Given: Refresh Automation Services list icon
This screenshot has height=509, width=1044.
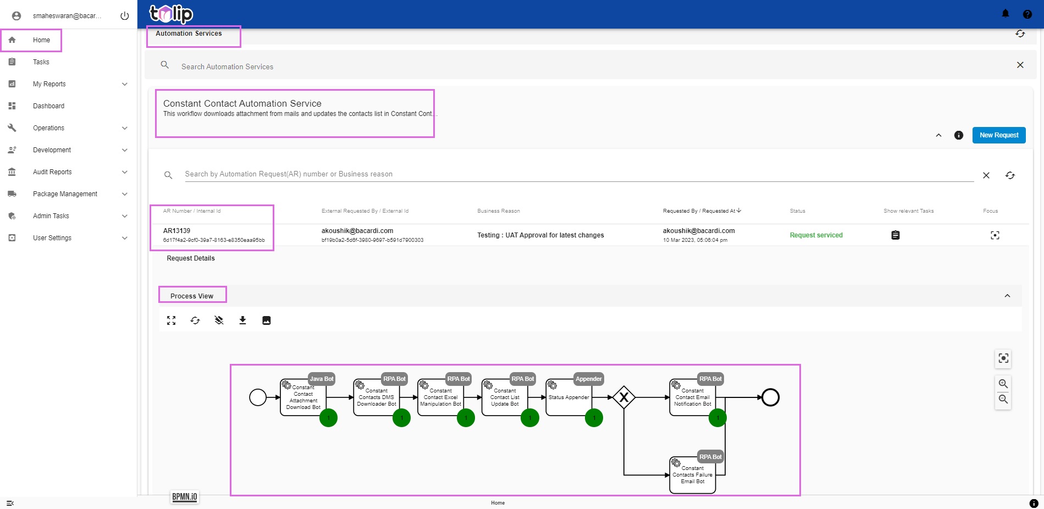Looking at the screenshot, I should click(1020, 34).
